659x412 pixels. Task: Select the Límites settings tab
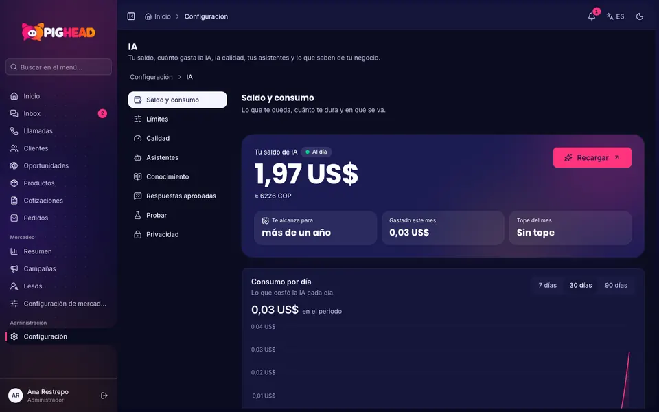pos(177,119)
